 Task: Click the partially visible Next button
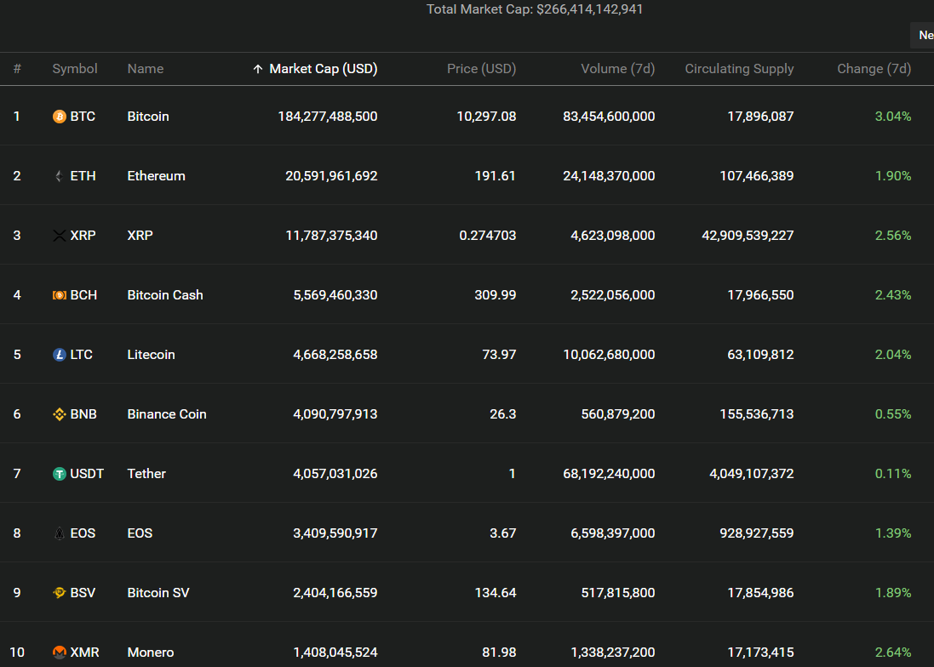[924, 35]
